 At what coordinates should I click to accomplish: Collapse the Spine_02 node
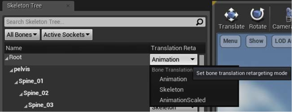[x=21, y=94]
